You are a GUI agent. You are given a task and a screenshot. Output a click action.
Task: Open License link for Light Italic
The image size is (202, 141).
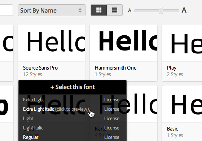(x=111, y=128)
